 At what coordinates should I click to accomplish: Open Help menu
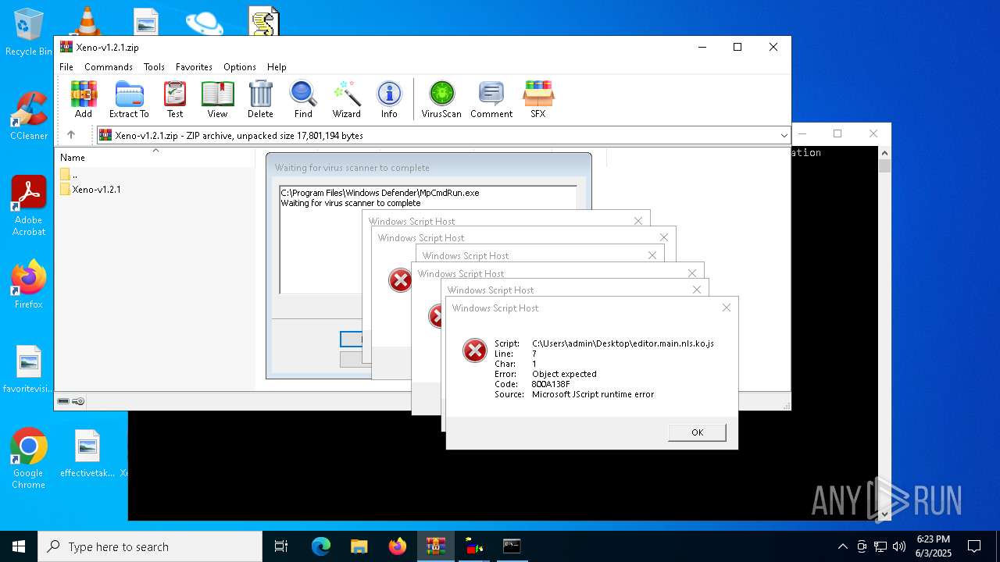[277, 67]
